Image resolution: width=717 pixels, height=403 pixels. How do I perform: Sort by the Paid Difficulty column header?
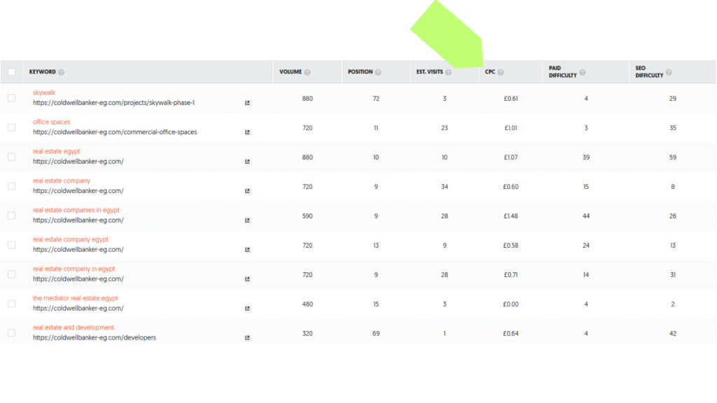click(562, 72)
